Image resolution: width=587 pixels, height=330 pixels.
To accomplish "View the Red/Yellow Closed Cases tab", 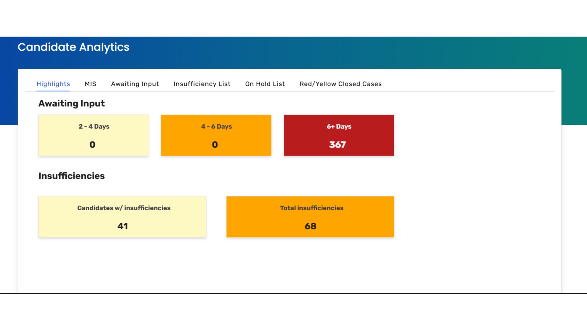I will (x=340, y=84).
